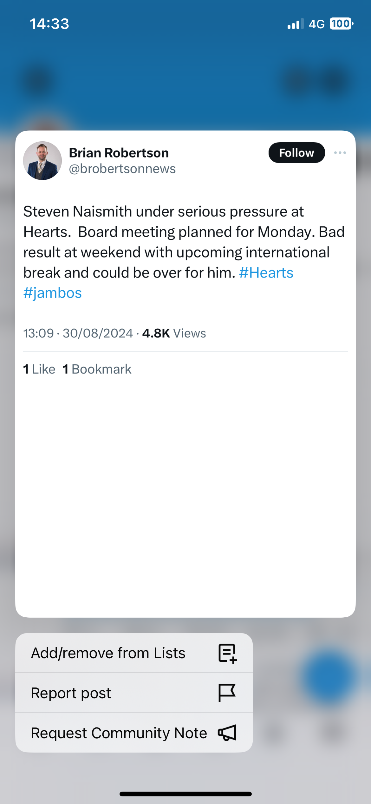View the 1 Bookmark count
The image size is (371, 804).
pos(97,369)
